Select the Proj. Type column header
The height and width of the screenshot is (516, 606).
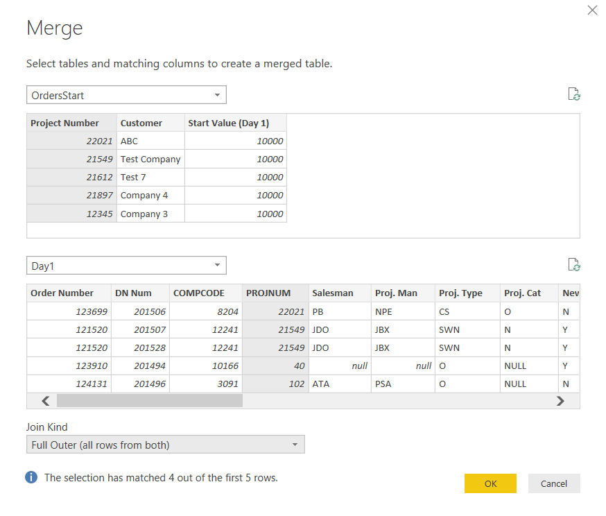pos(467,293)
